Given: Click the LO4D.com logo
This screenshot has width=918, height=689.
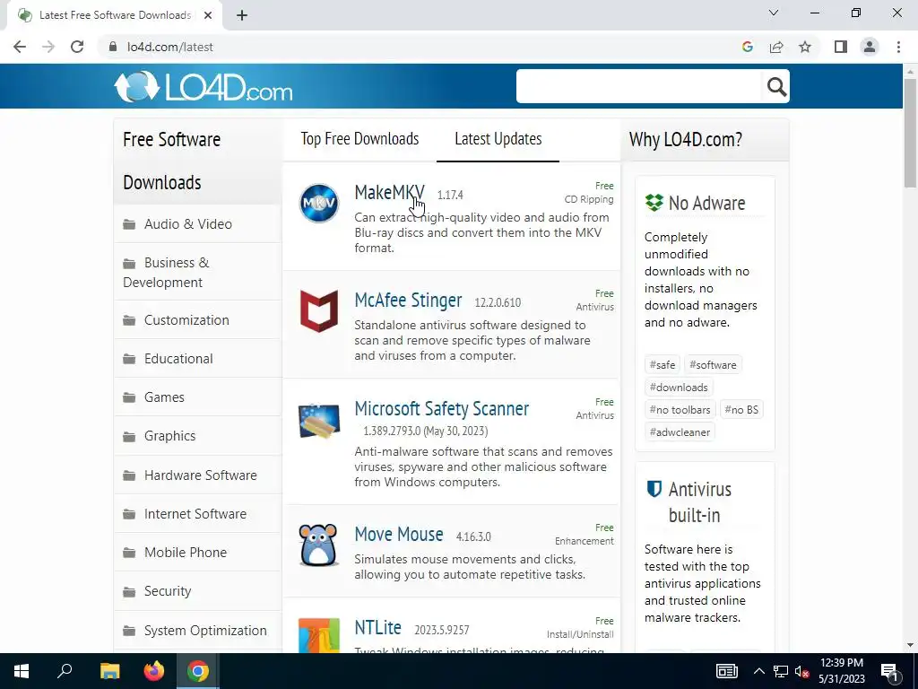Looking at the screenshot, I should (204, 87).
